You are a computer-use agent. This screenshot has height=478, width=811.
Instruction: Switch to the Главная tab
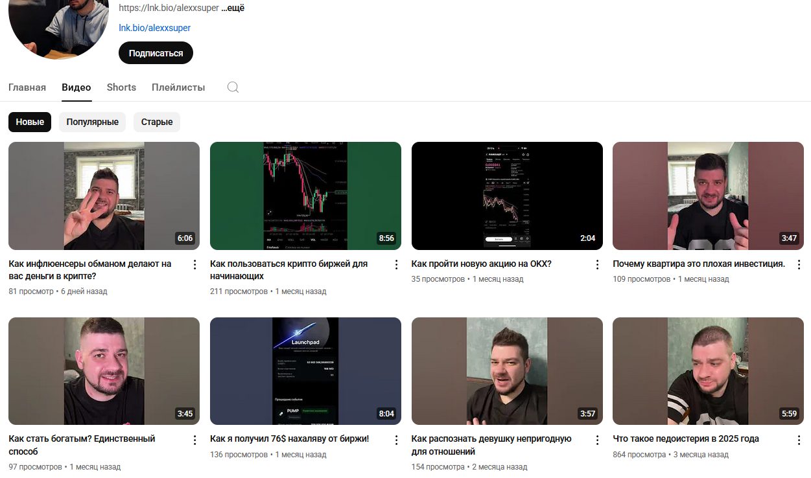click(x=27, y=87)
